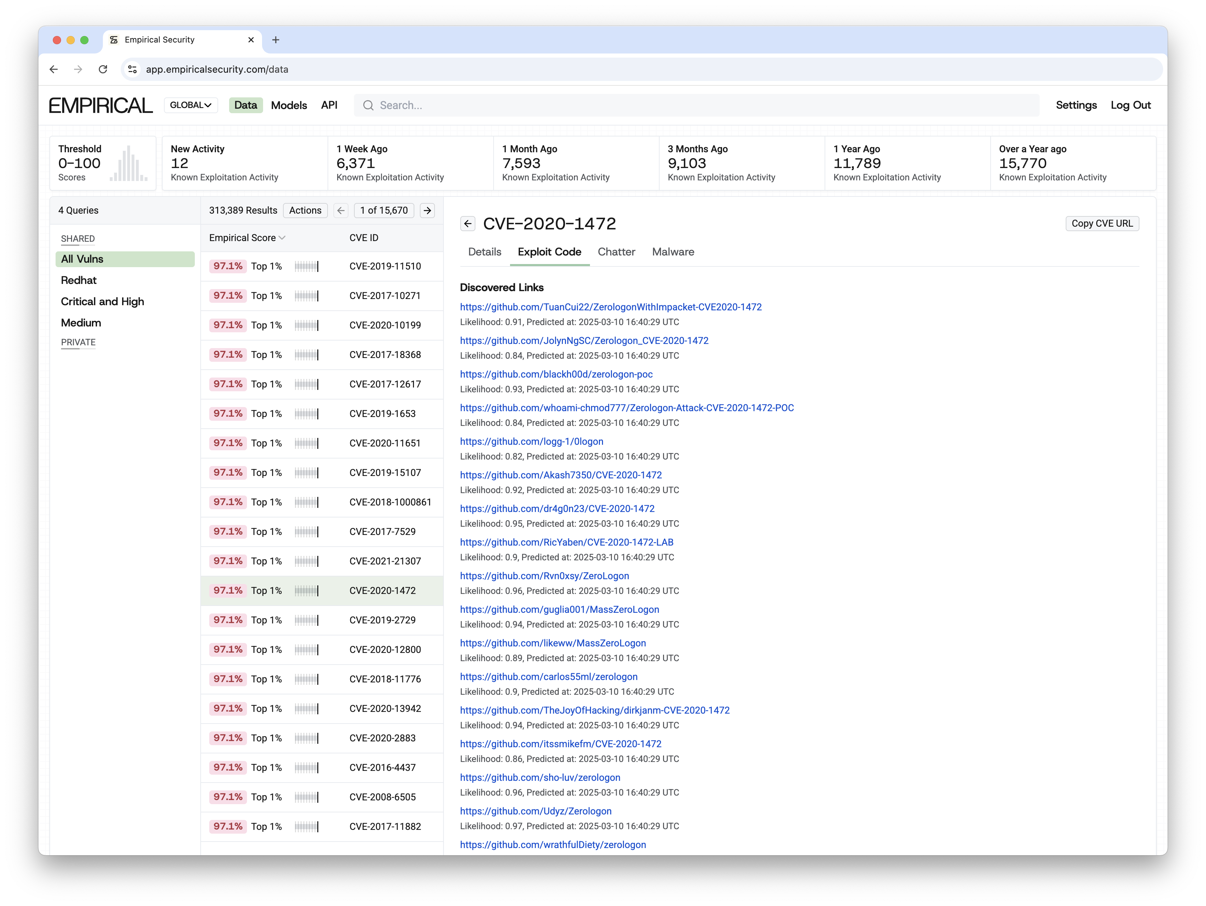Click site information icon in address bar
The height and width of the screenshot is (906, 1206).
(132, 69)
